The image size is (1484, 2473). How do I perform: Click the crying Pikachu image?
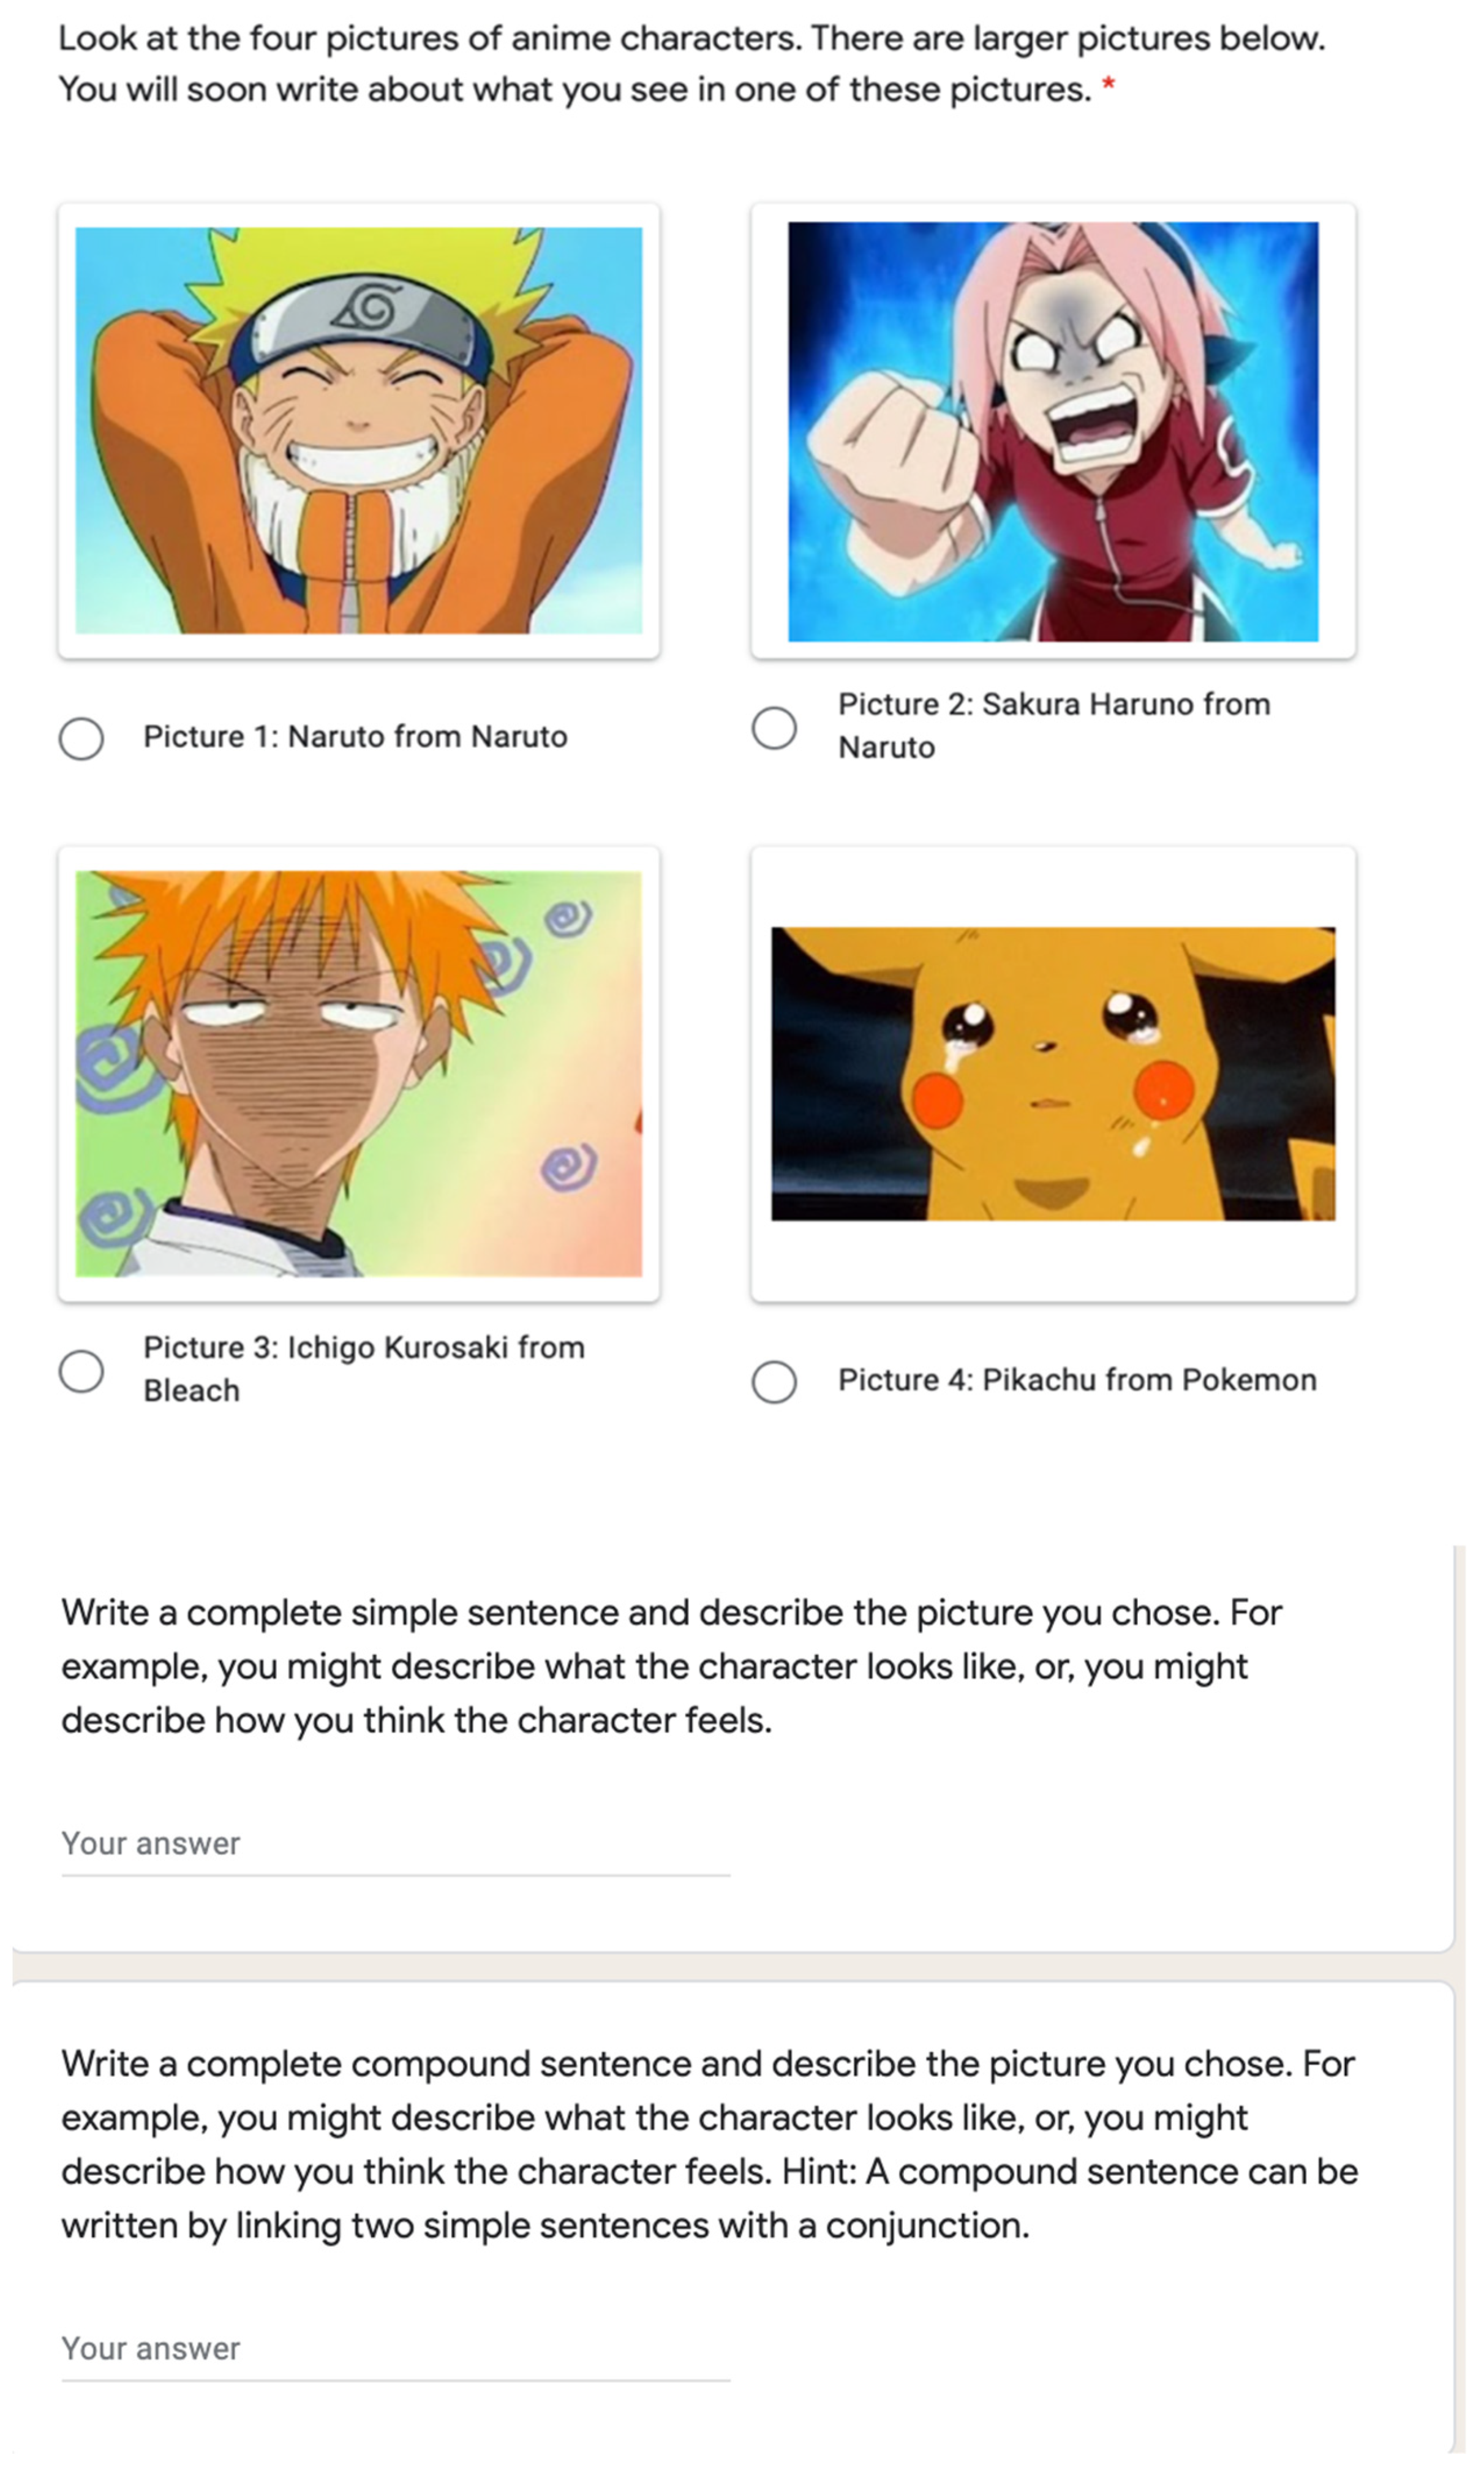point(1053,1073)
